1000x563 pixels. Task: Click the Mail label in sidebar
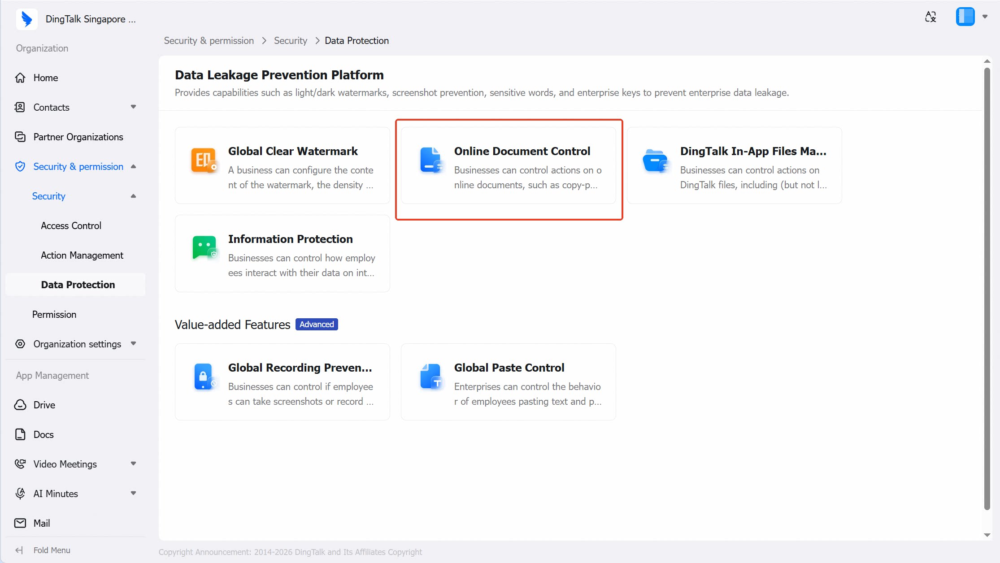click(42, 523)
